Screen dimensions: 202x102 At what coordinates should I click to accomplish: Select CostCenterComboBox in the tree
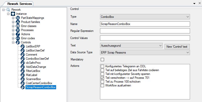tap(39, 83)
